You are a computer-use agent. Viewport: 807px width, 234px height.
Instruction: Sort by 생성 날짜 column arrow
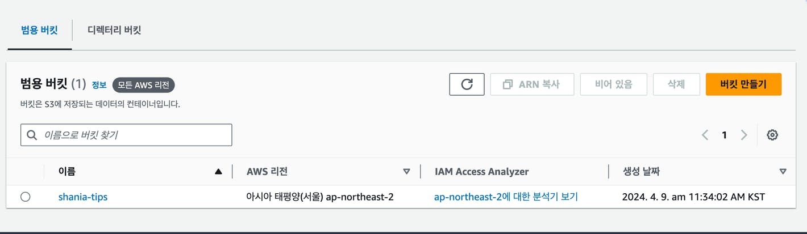pyautogui.click(x=783, y=171)
